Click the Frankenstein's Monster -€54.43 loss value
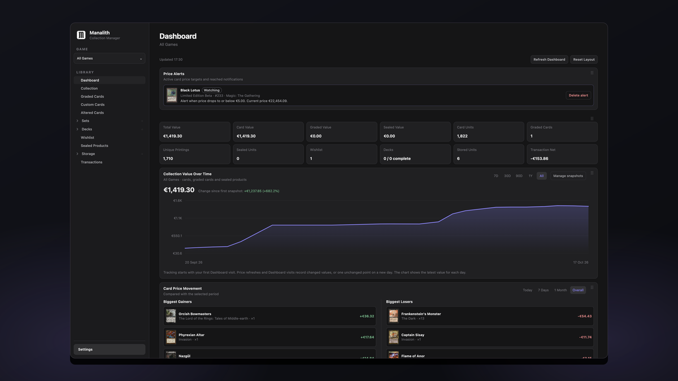This screenshot has width=678, height=381. 585,316
